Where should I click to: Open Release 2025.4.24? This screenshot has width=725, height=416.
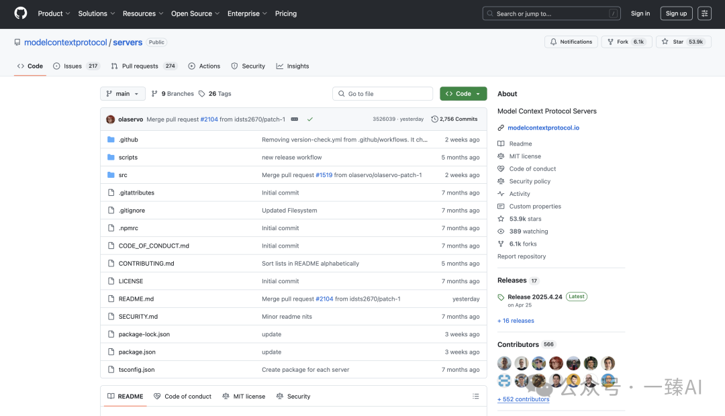[x=535, y=297]
